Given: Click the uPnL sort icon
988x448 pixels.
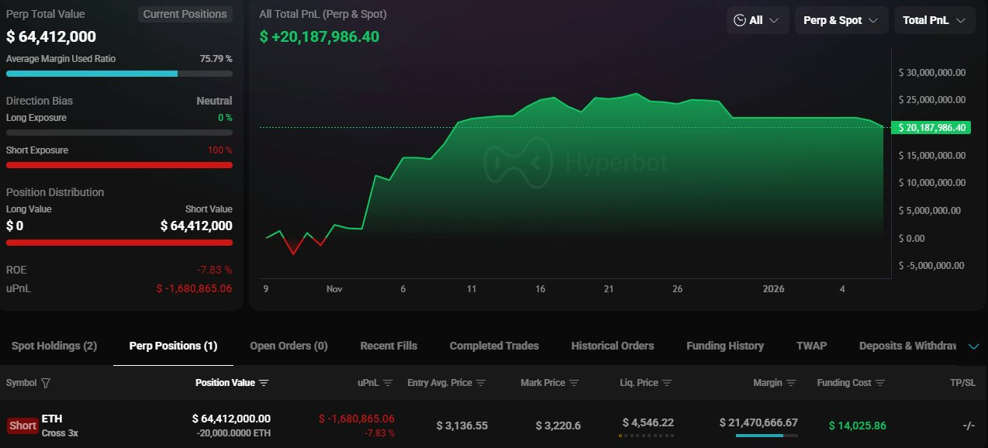Looking at the screenshot, I should click(388, 383).
